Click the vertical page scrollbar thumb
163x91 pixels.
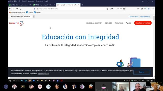coord(154,18)
